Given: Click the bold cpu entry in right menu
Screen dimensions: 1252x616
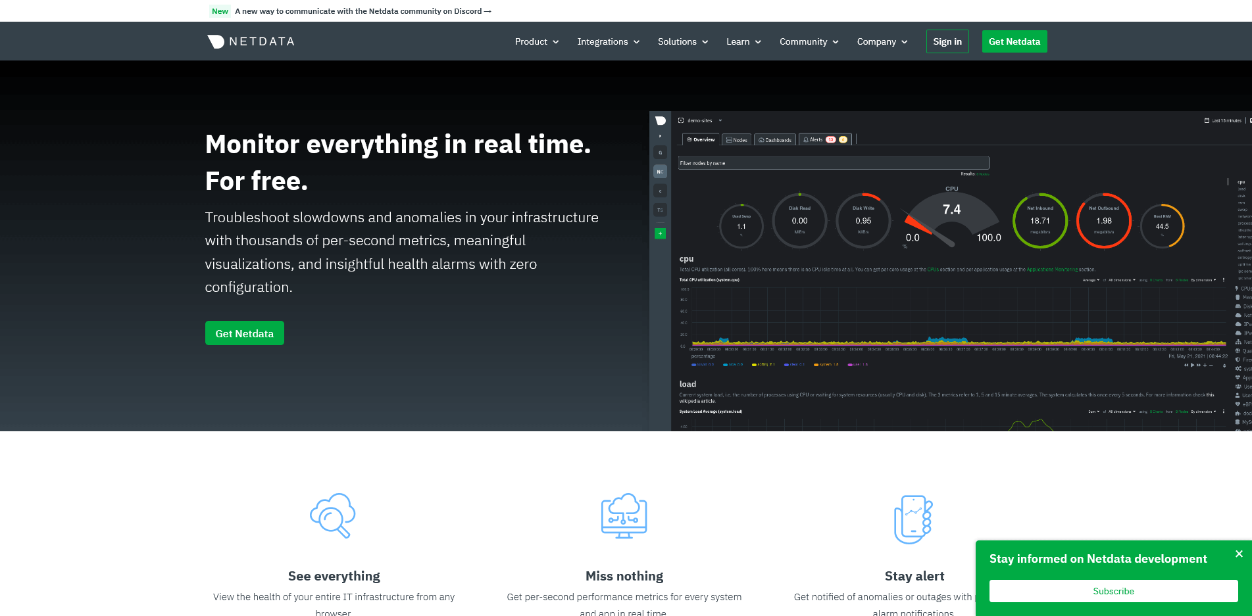Looking at the screenshot, I should point(1241,182).
